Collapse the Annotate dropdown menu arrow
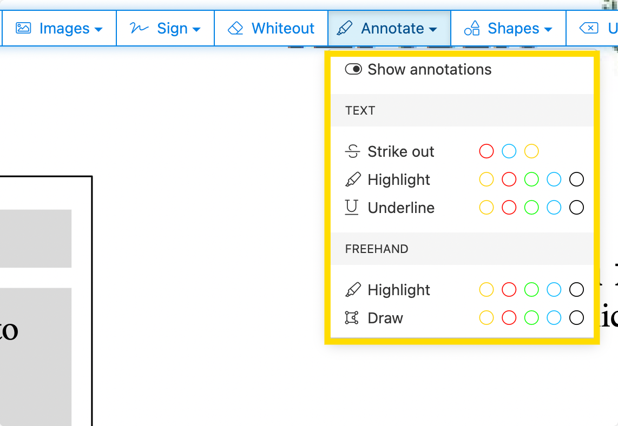Viewport: 618px width, 426px height. click(432, 29)
